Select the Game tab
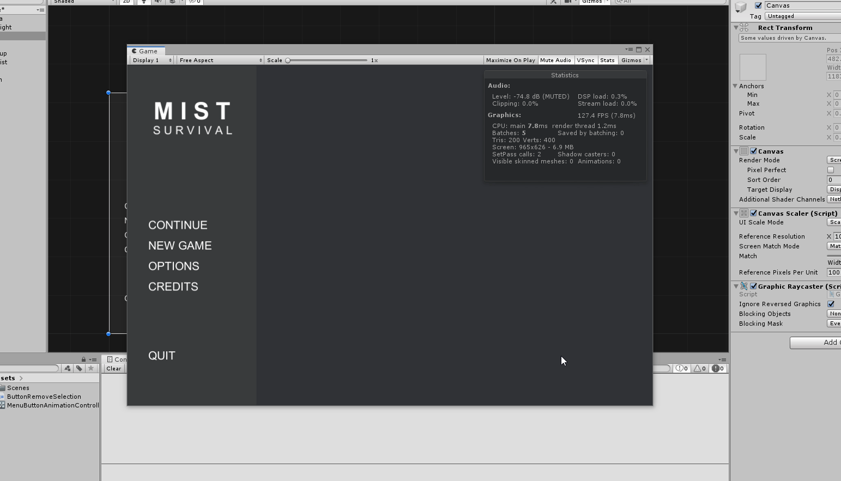841x481 pixels. [145, 51]
